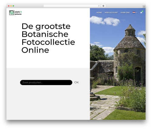Open the shopping cart icon
152x129 pixels.
(141, 13)
